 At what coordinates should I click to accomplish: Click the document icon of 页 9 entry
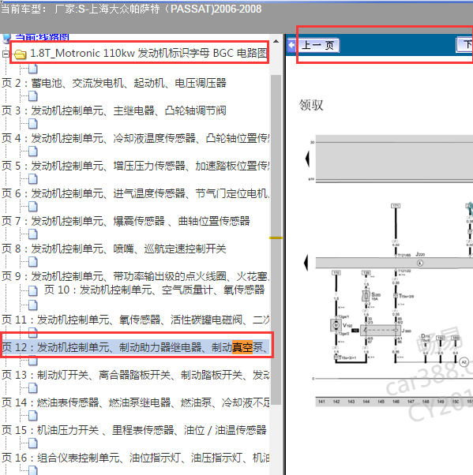[32, 262]
